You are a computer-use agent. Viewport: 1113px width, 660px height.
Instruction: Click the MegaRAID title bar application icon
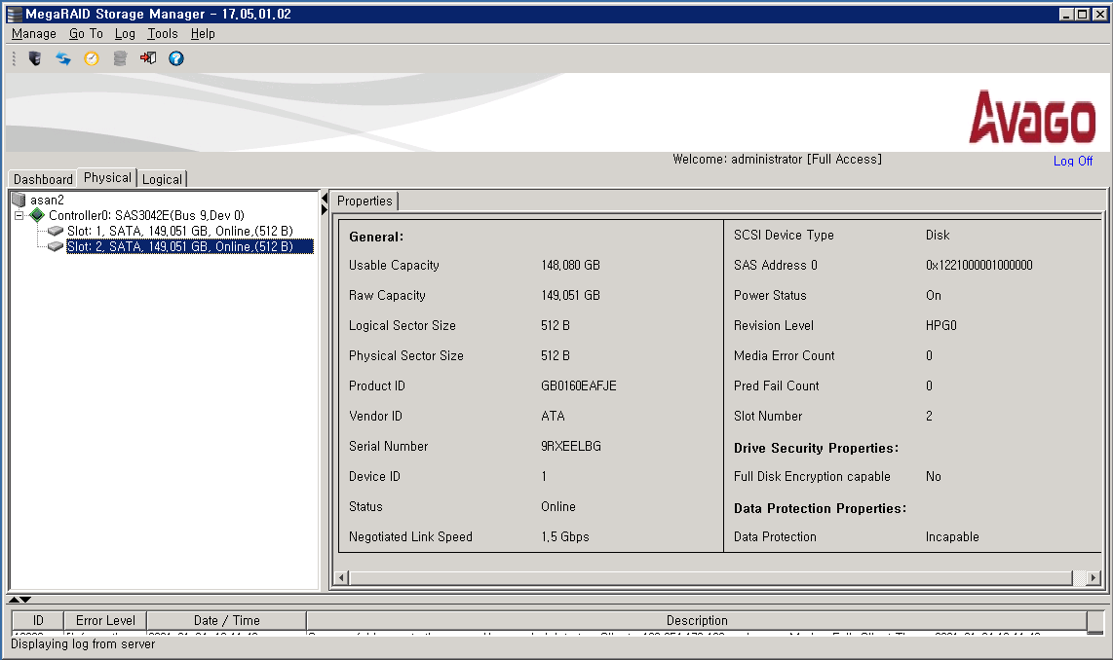tap(15, 15)
